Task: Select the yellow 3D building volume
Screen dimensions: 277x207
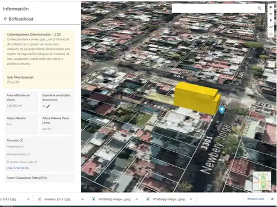Action: click(x=197, y=99)
